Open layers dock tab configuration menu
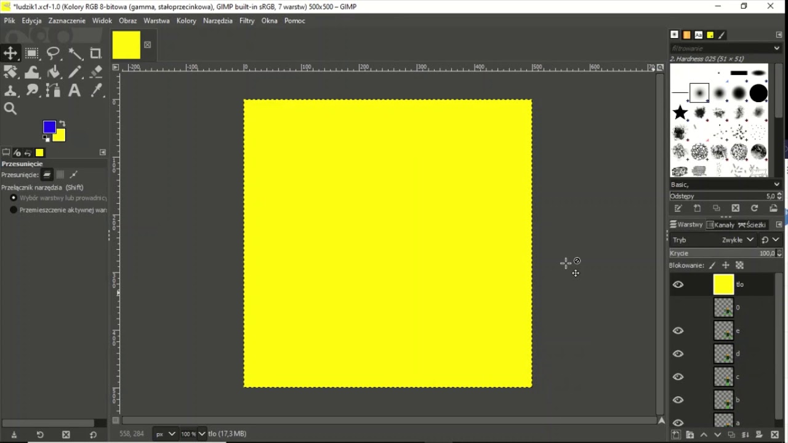The width and height of the screenshot is (788, 443). [779, 225]
